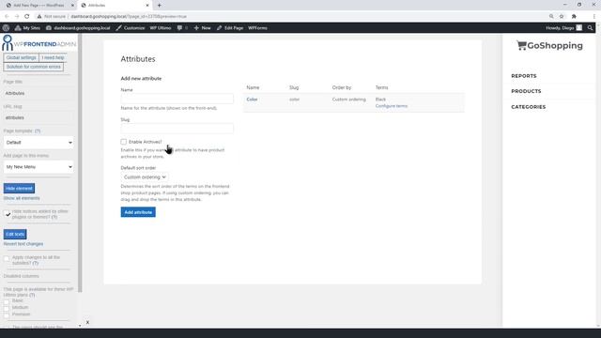Open the New content menu
The height and width of the screenshot is (338, 601).
(203, 27)
